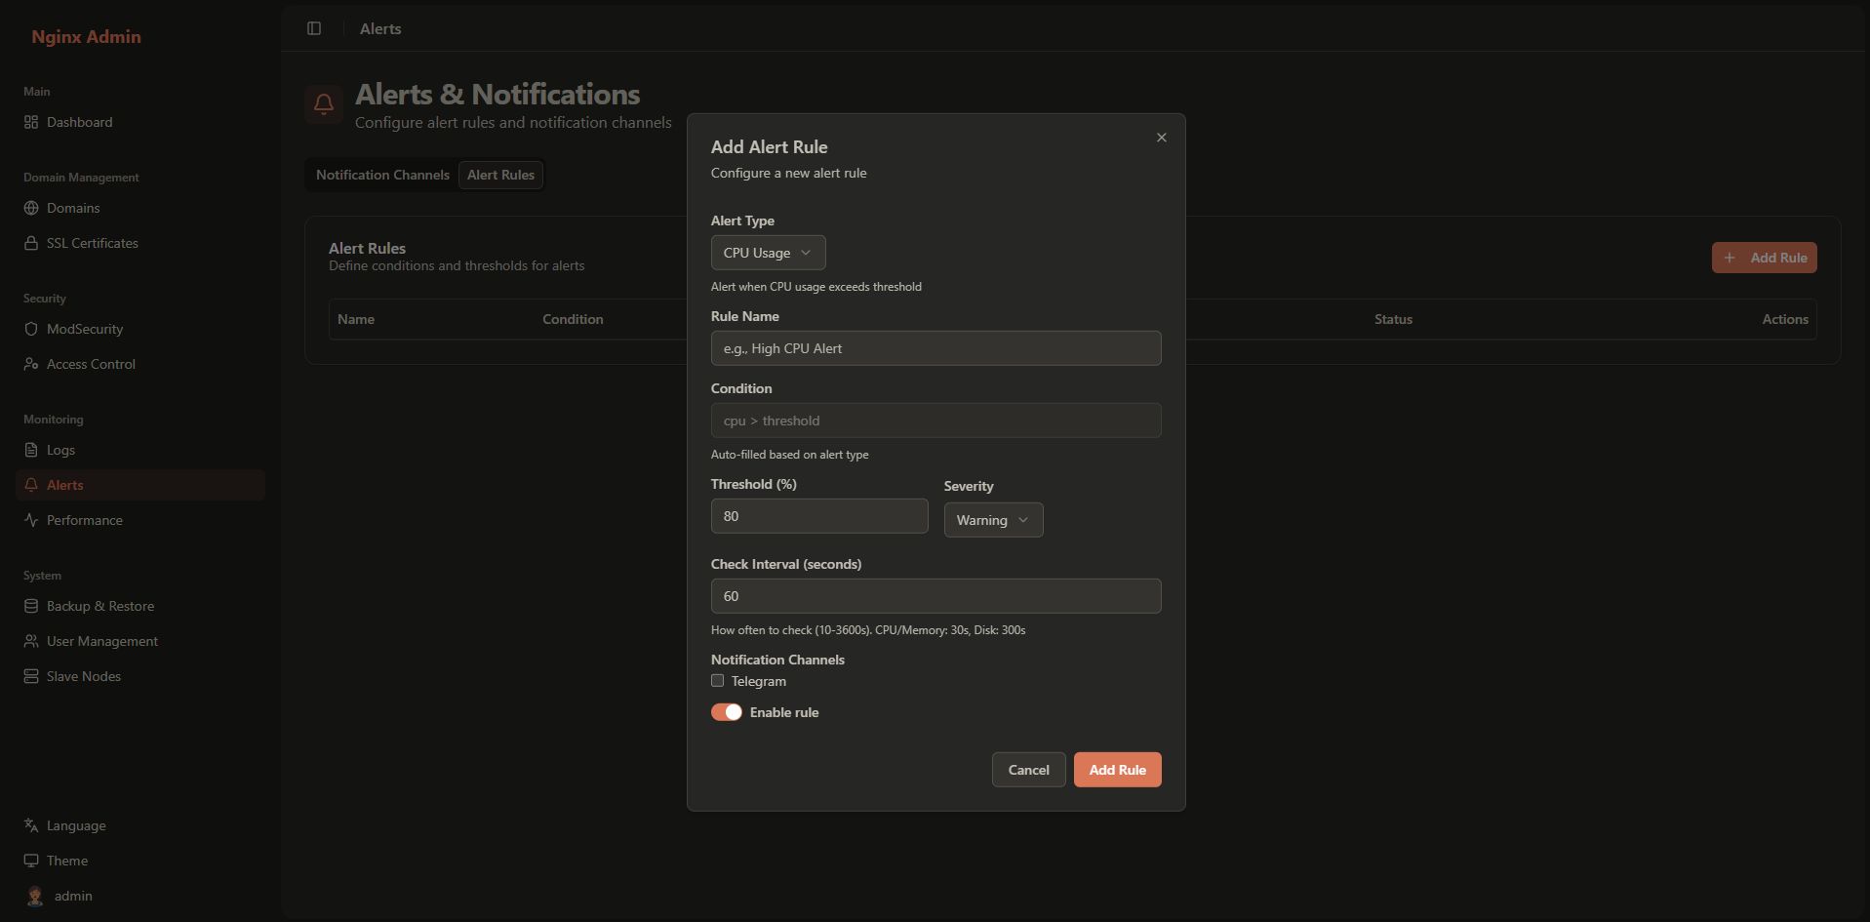Submit the dialog with Add Rule button
1870x922 pixels.
pos(1117,770)
